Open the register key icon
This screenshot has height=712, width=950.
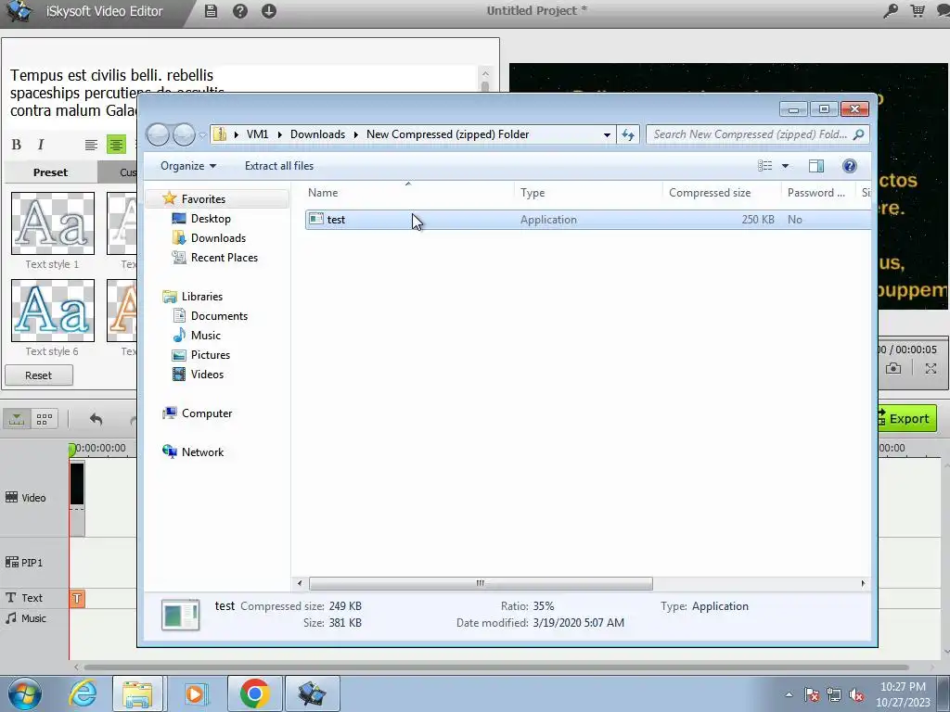tap(891, 11)
